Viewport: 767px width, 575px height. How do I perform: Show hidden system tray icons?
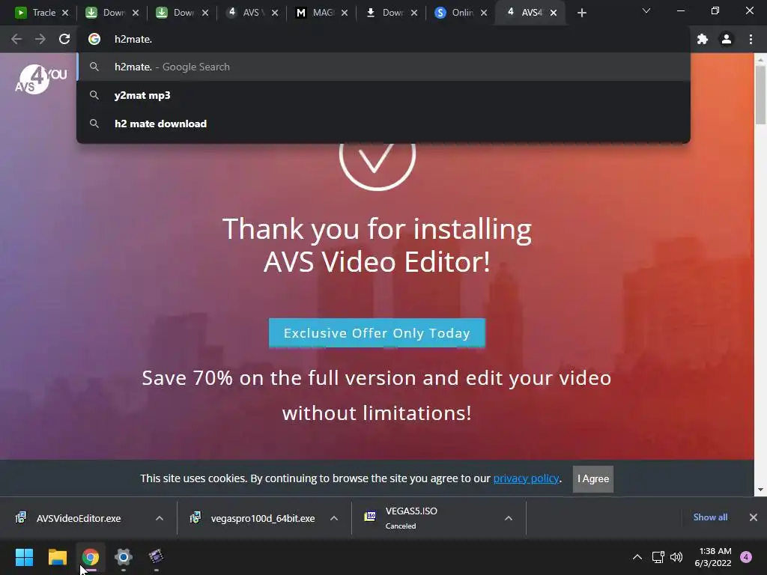[637, 557]
